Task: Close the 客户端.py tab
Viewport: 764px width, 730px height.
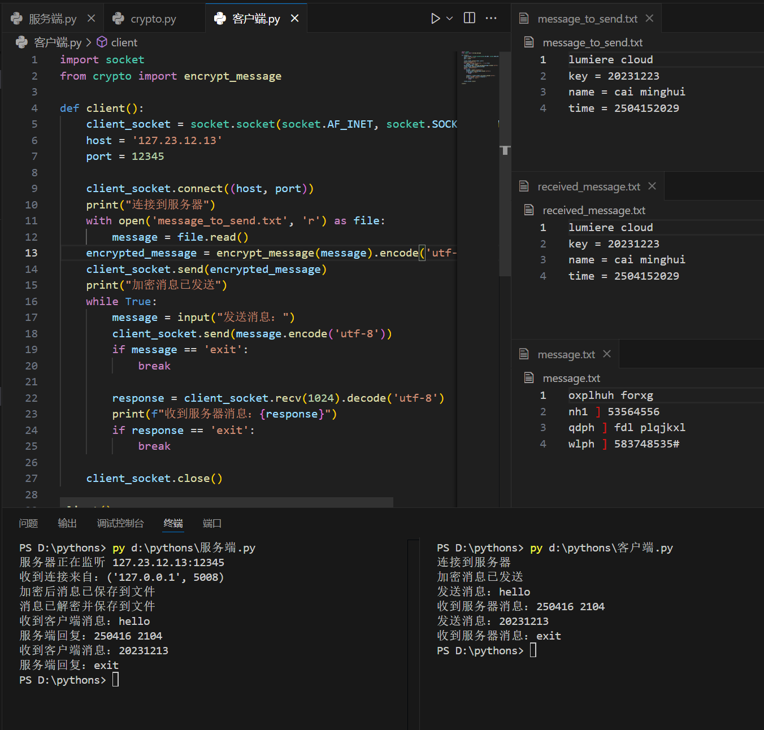Action: (x=294, y=19)
